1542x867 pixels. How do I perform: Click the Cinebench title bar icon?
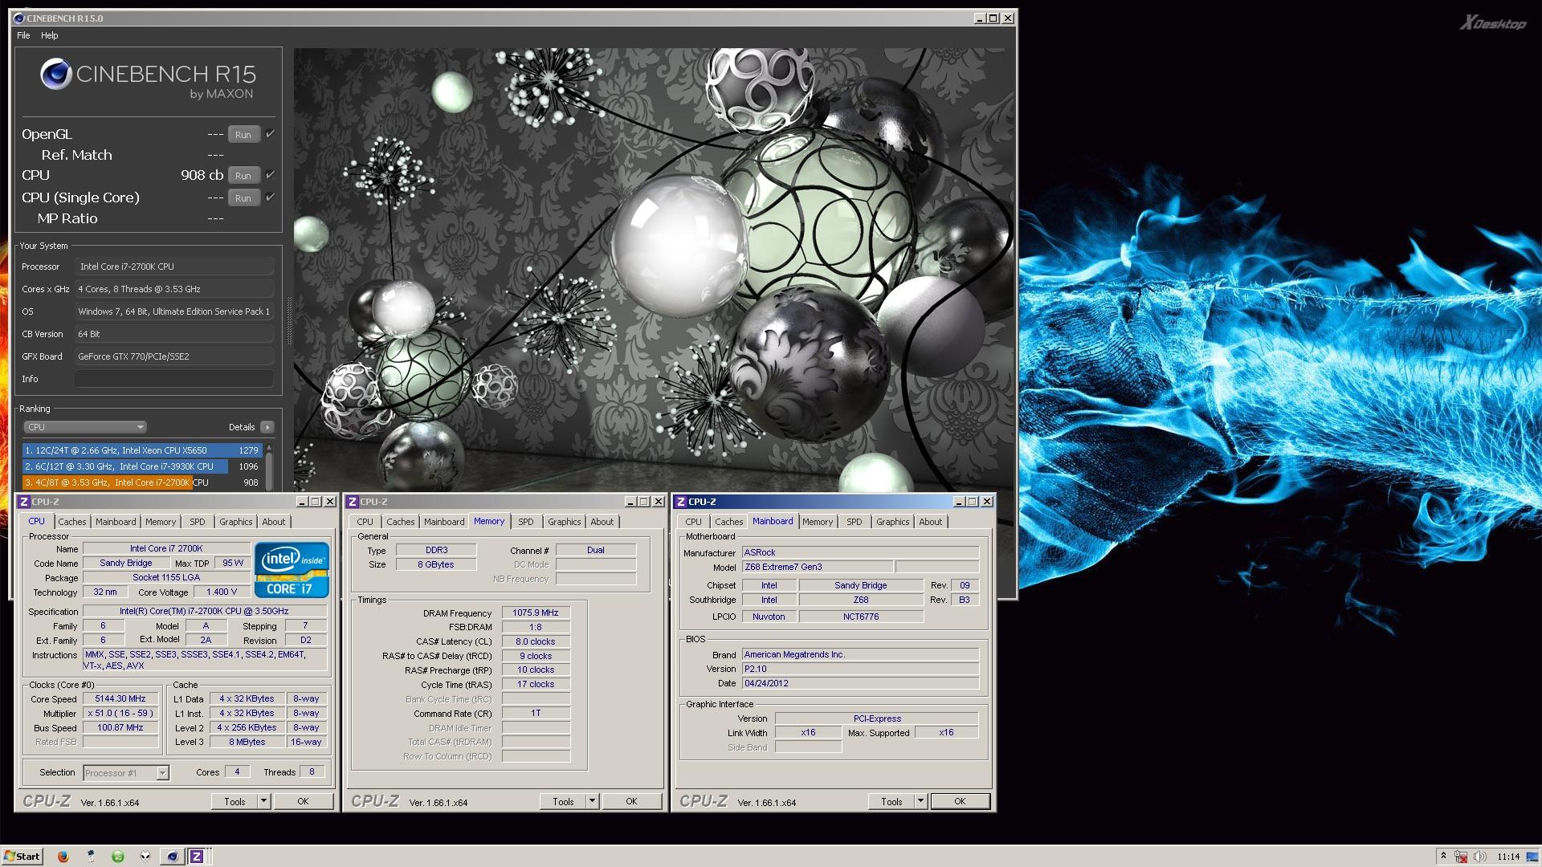pos(20,18)
